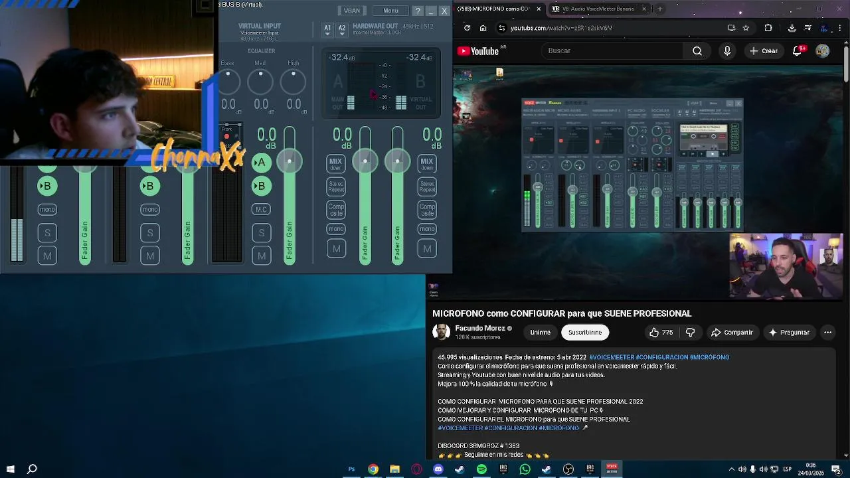Viewport: 850px width, 478px height.
Task: Toggle mono on the first input strip
Action: tap(47, 210)
